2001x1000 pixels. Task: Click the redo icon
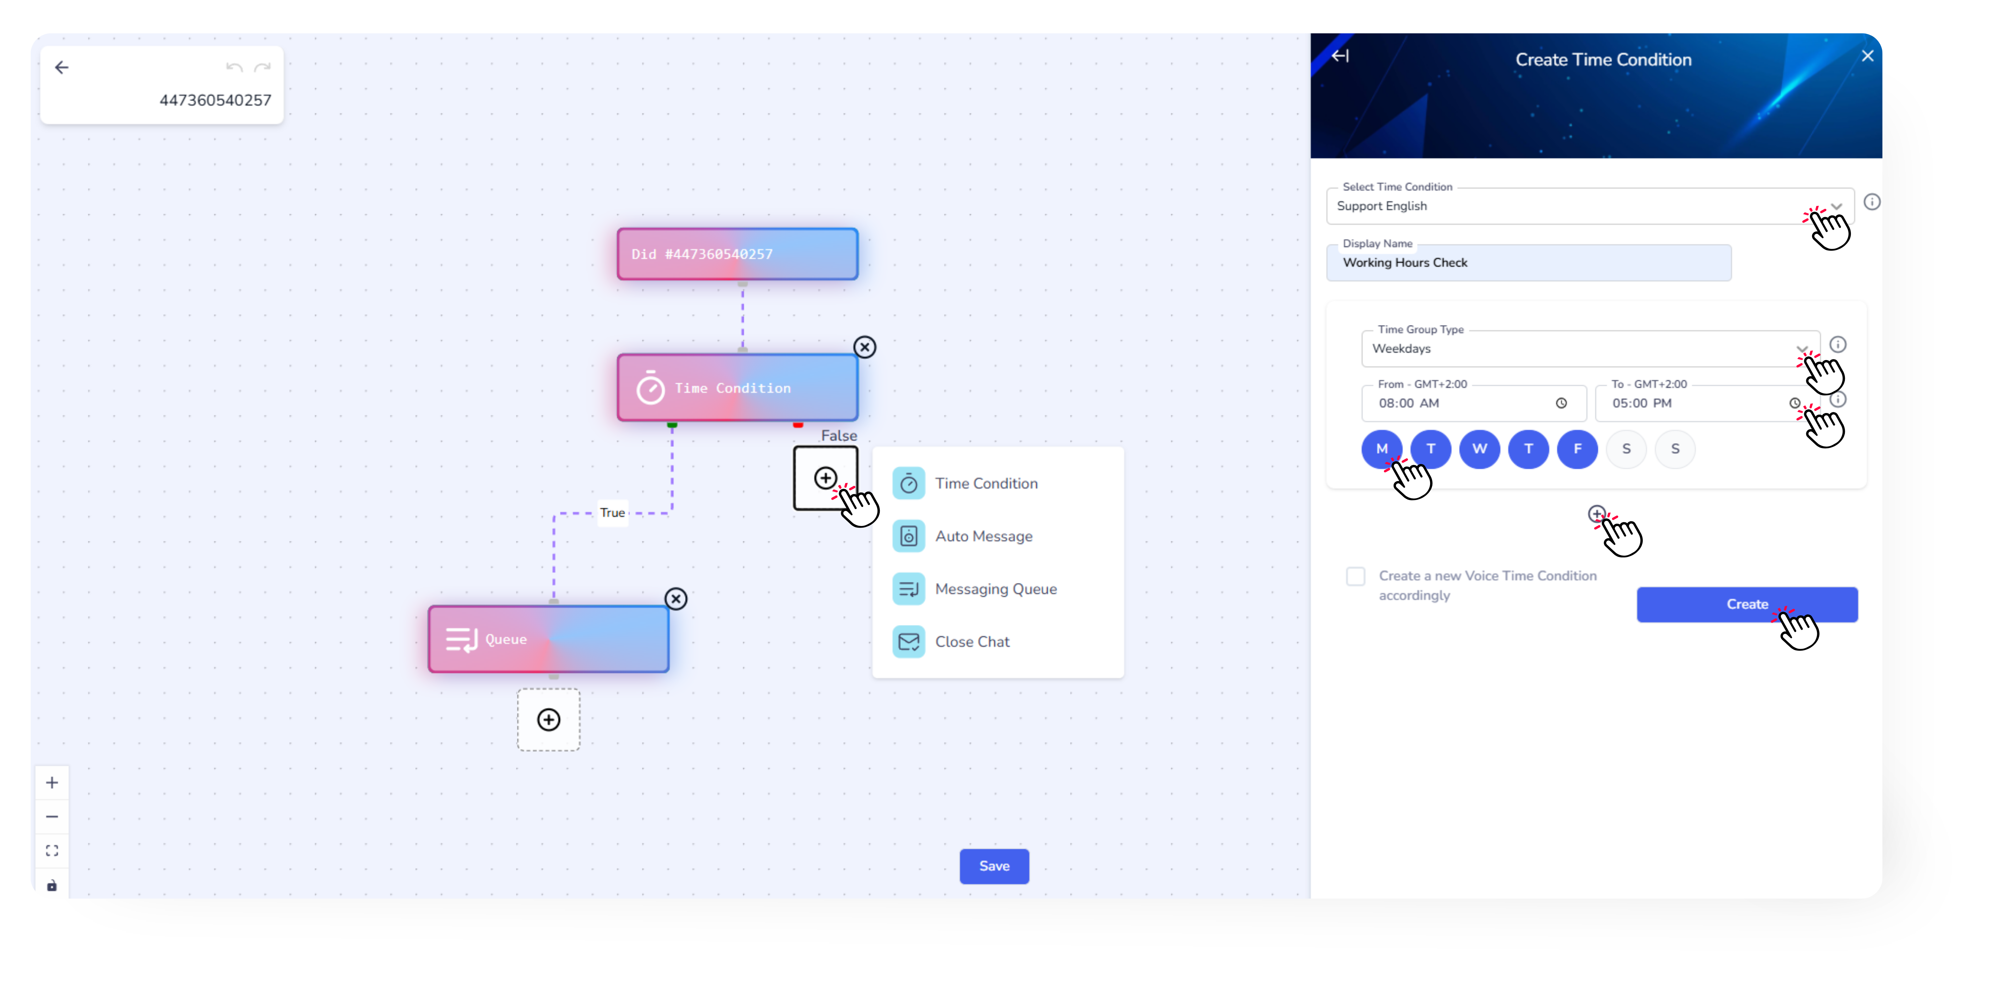[262, 68]
